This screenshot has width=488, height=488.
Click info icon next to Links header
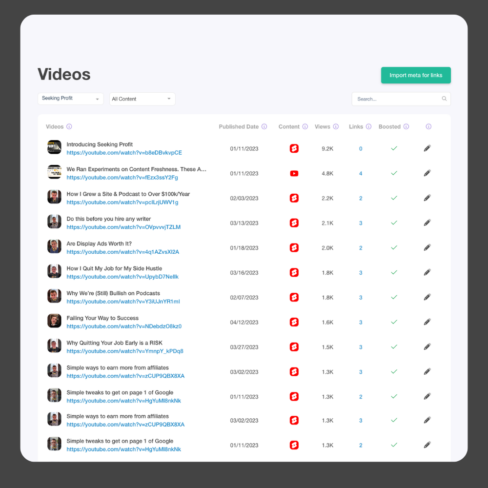tap(368, 126)
